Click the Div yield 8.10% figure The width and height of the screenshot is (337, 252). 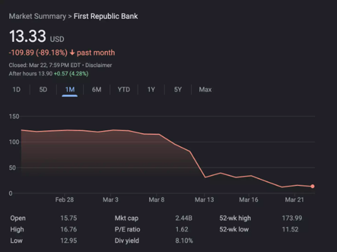(x=184, y=240)
